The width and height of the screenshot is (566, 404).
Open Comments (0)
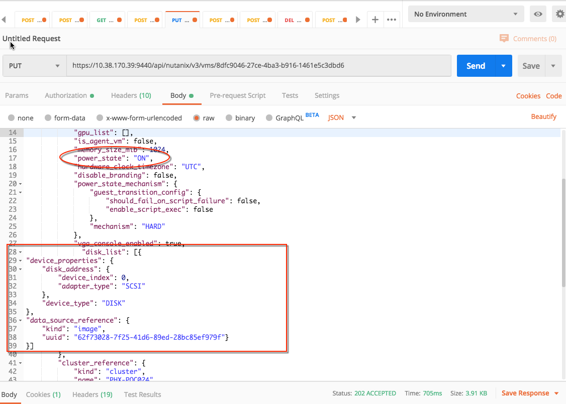pyautogui.click(x=535, y=39)
